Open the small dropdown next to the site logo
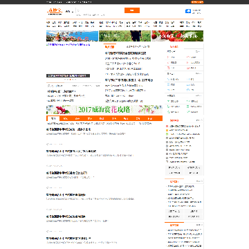 69,11
